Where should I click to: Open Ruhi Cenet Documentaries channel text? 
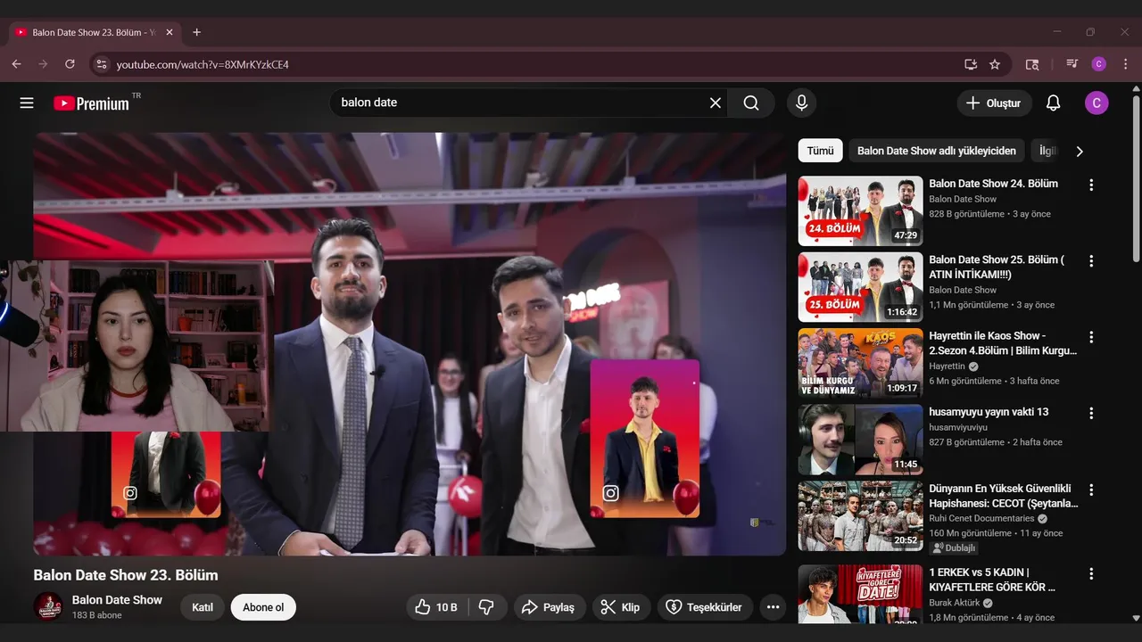tap(981, 519)
